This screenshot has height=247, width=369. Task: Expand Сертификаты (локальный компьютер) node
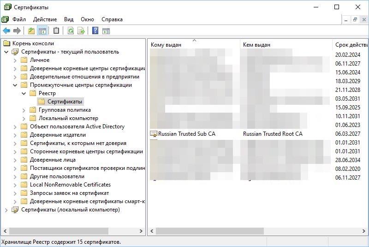(6, 210)
